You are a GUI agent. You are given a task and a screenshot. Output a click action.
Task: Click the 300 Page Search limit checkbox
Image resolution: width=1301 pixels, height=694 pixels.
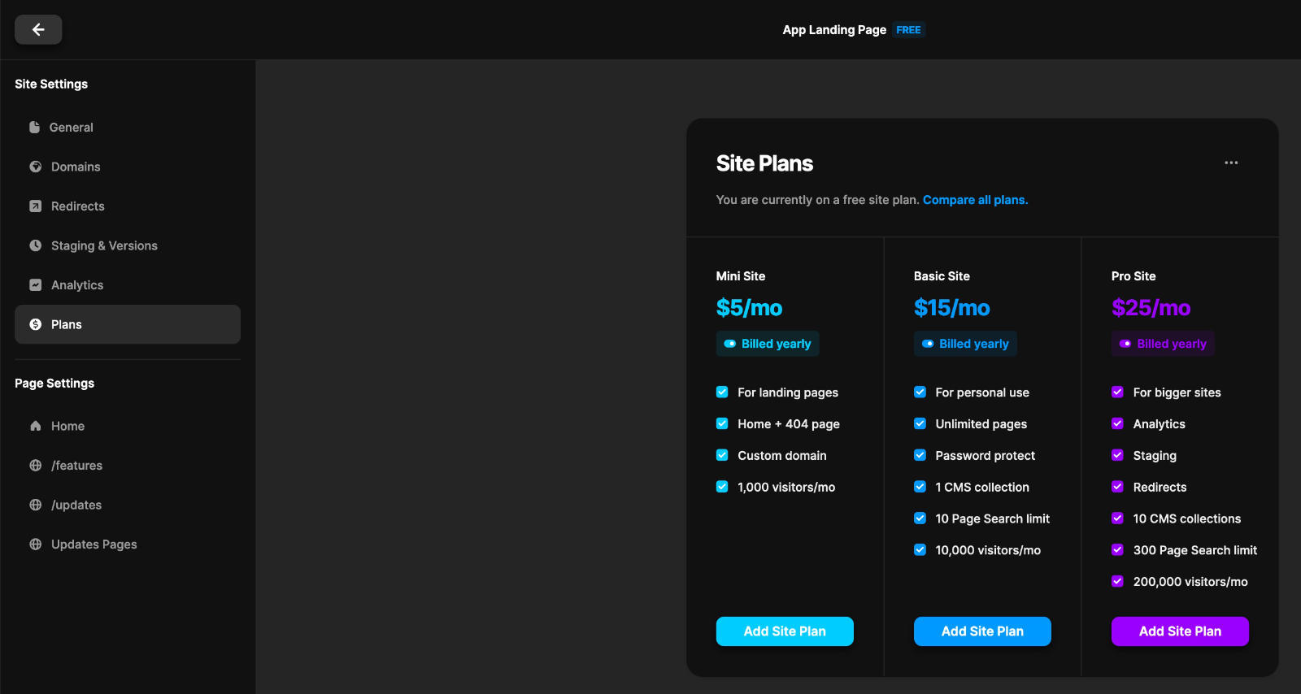(1117, 550)
